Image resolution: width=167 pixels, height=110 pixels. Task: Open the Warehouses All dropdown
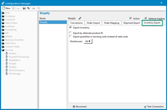pyautogui.click(x=88, y=41)
